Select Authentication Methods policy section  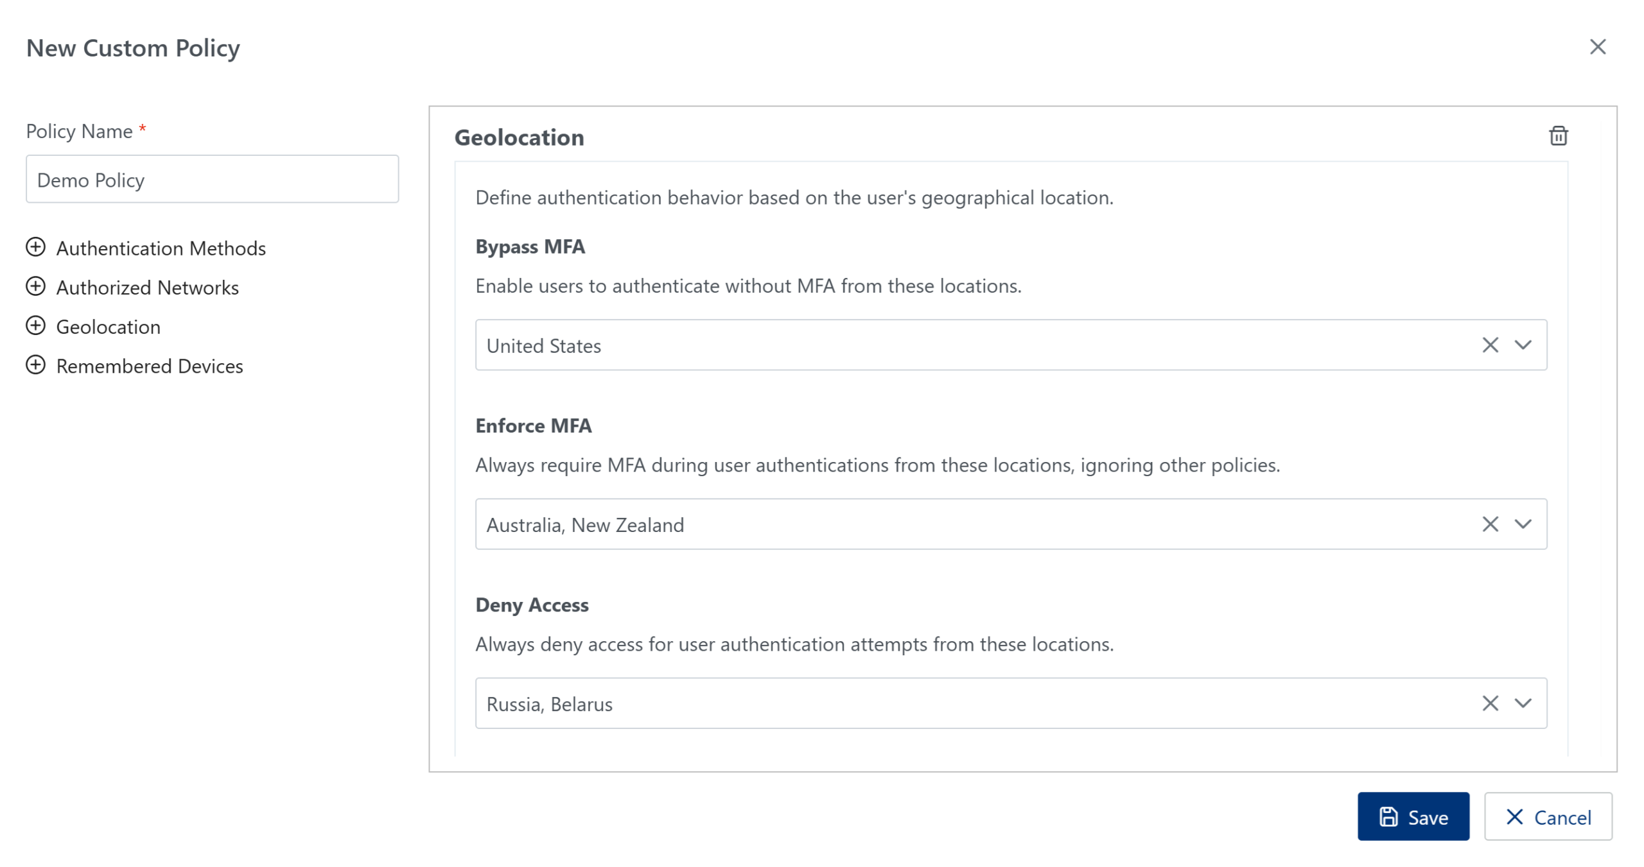pos(161,248)
